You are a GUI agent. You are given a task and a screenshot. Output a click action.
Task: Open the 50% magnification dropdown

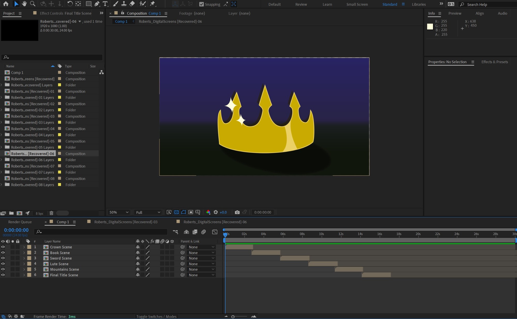[x=119, y=212]
